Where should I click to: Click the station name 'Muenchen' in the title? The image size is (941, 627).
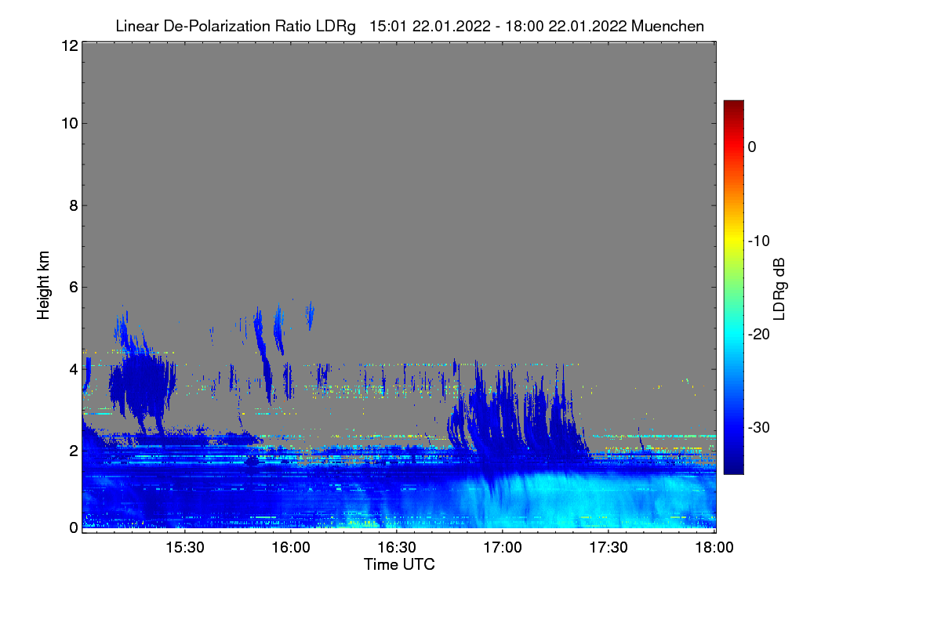pyautogui.click(x=667, y=26)
